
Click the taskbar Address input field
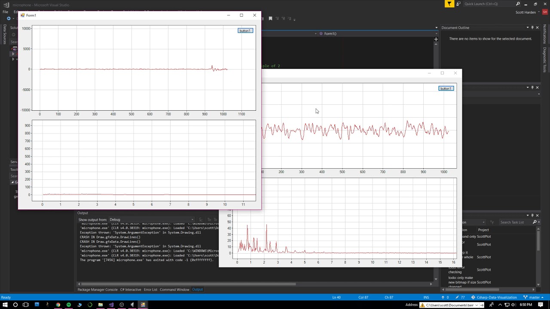[x=449, y=305]
